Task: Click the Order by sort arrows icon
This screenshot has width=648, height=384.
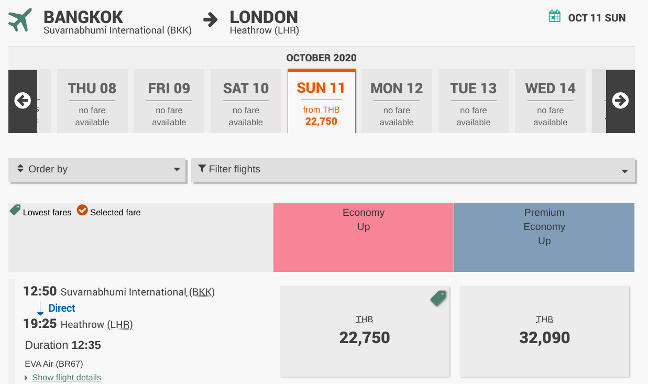Action: [20, 169]
